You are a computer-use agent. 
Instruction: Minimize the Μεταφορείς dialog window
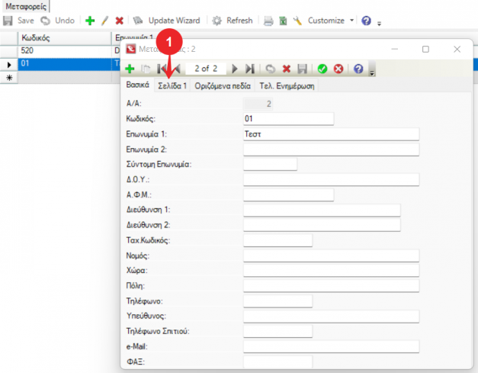tap(395, 49)
